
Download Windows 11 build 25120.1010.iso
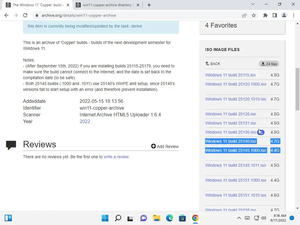[x=236, y=99]
